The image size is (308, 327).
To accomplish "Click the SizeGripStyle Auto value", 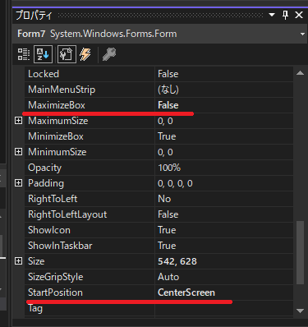I will tap(168, 277).
